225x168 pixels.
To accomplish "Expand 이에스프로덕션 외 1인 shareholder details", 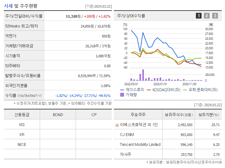I will (117, 125).
